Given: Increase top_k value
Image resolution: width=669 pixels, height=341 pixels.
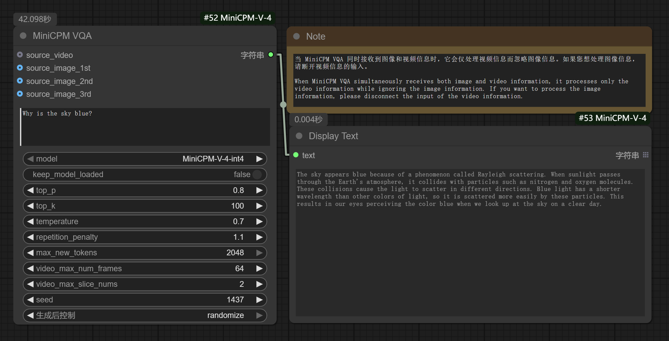Looking at the screenshot, I should 259,206.
